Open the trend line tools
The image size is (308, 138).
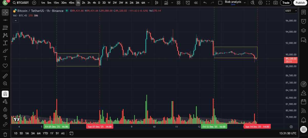point(5,20)
